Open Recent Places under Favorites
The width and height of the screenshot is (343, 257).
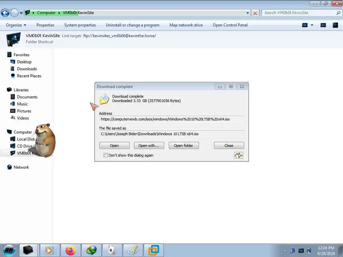tap(29, 76)
